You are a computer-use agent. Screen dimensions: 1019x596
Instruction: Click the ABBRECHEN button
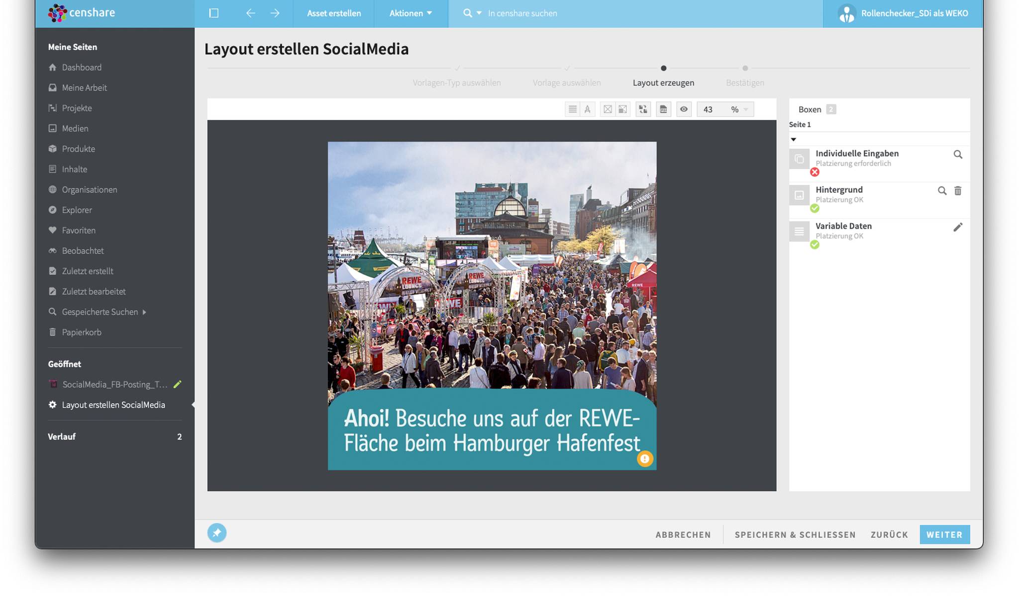coord(683,535)
